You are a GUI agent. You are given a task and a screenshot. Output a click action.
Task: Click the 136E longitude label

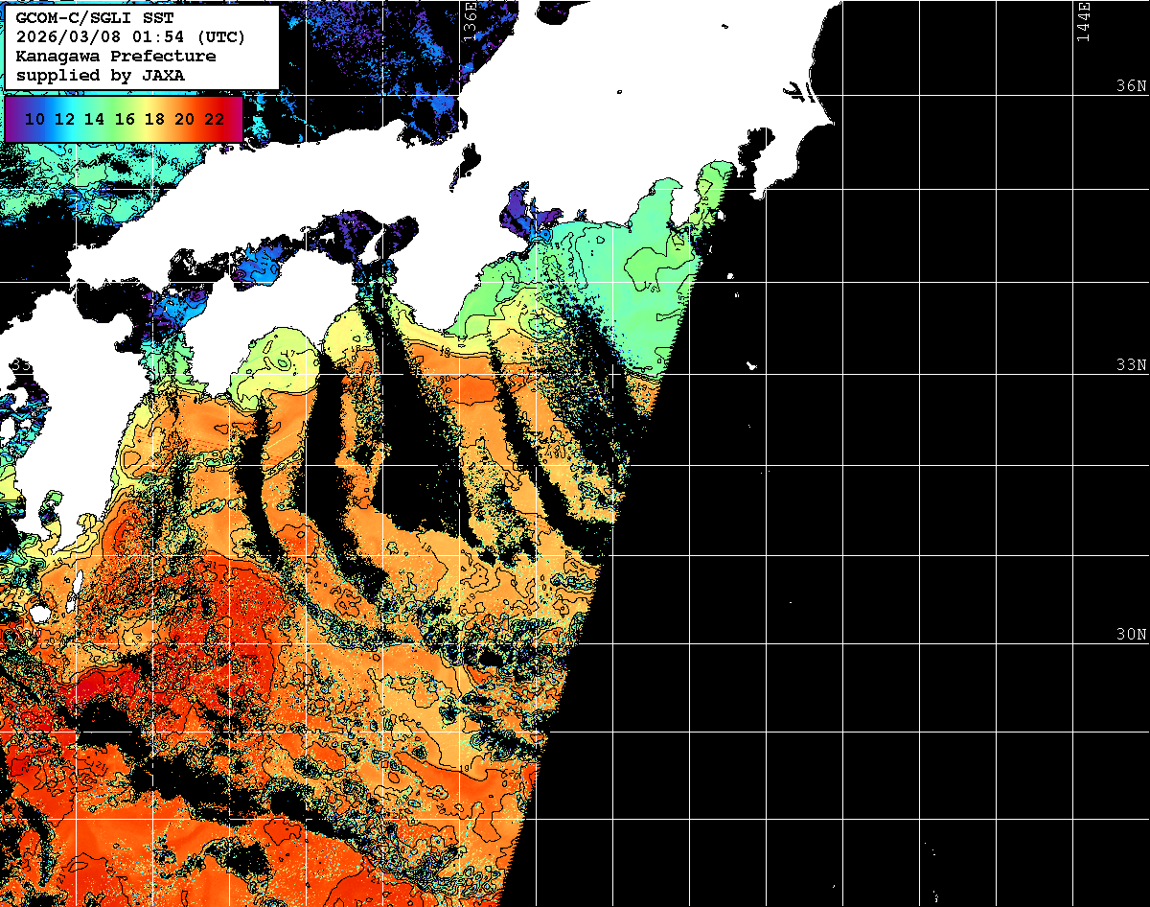pos(470,21)
